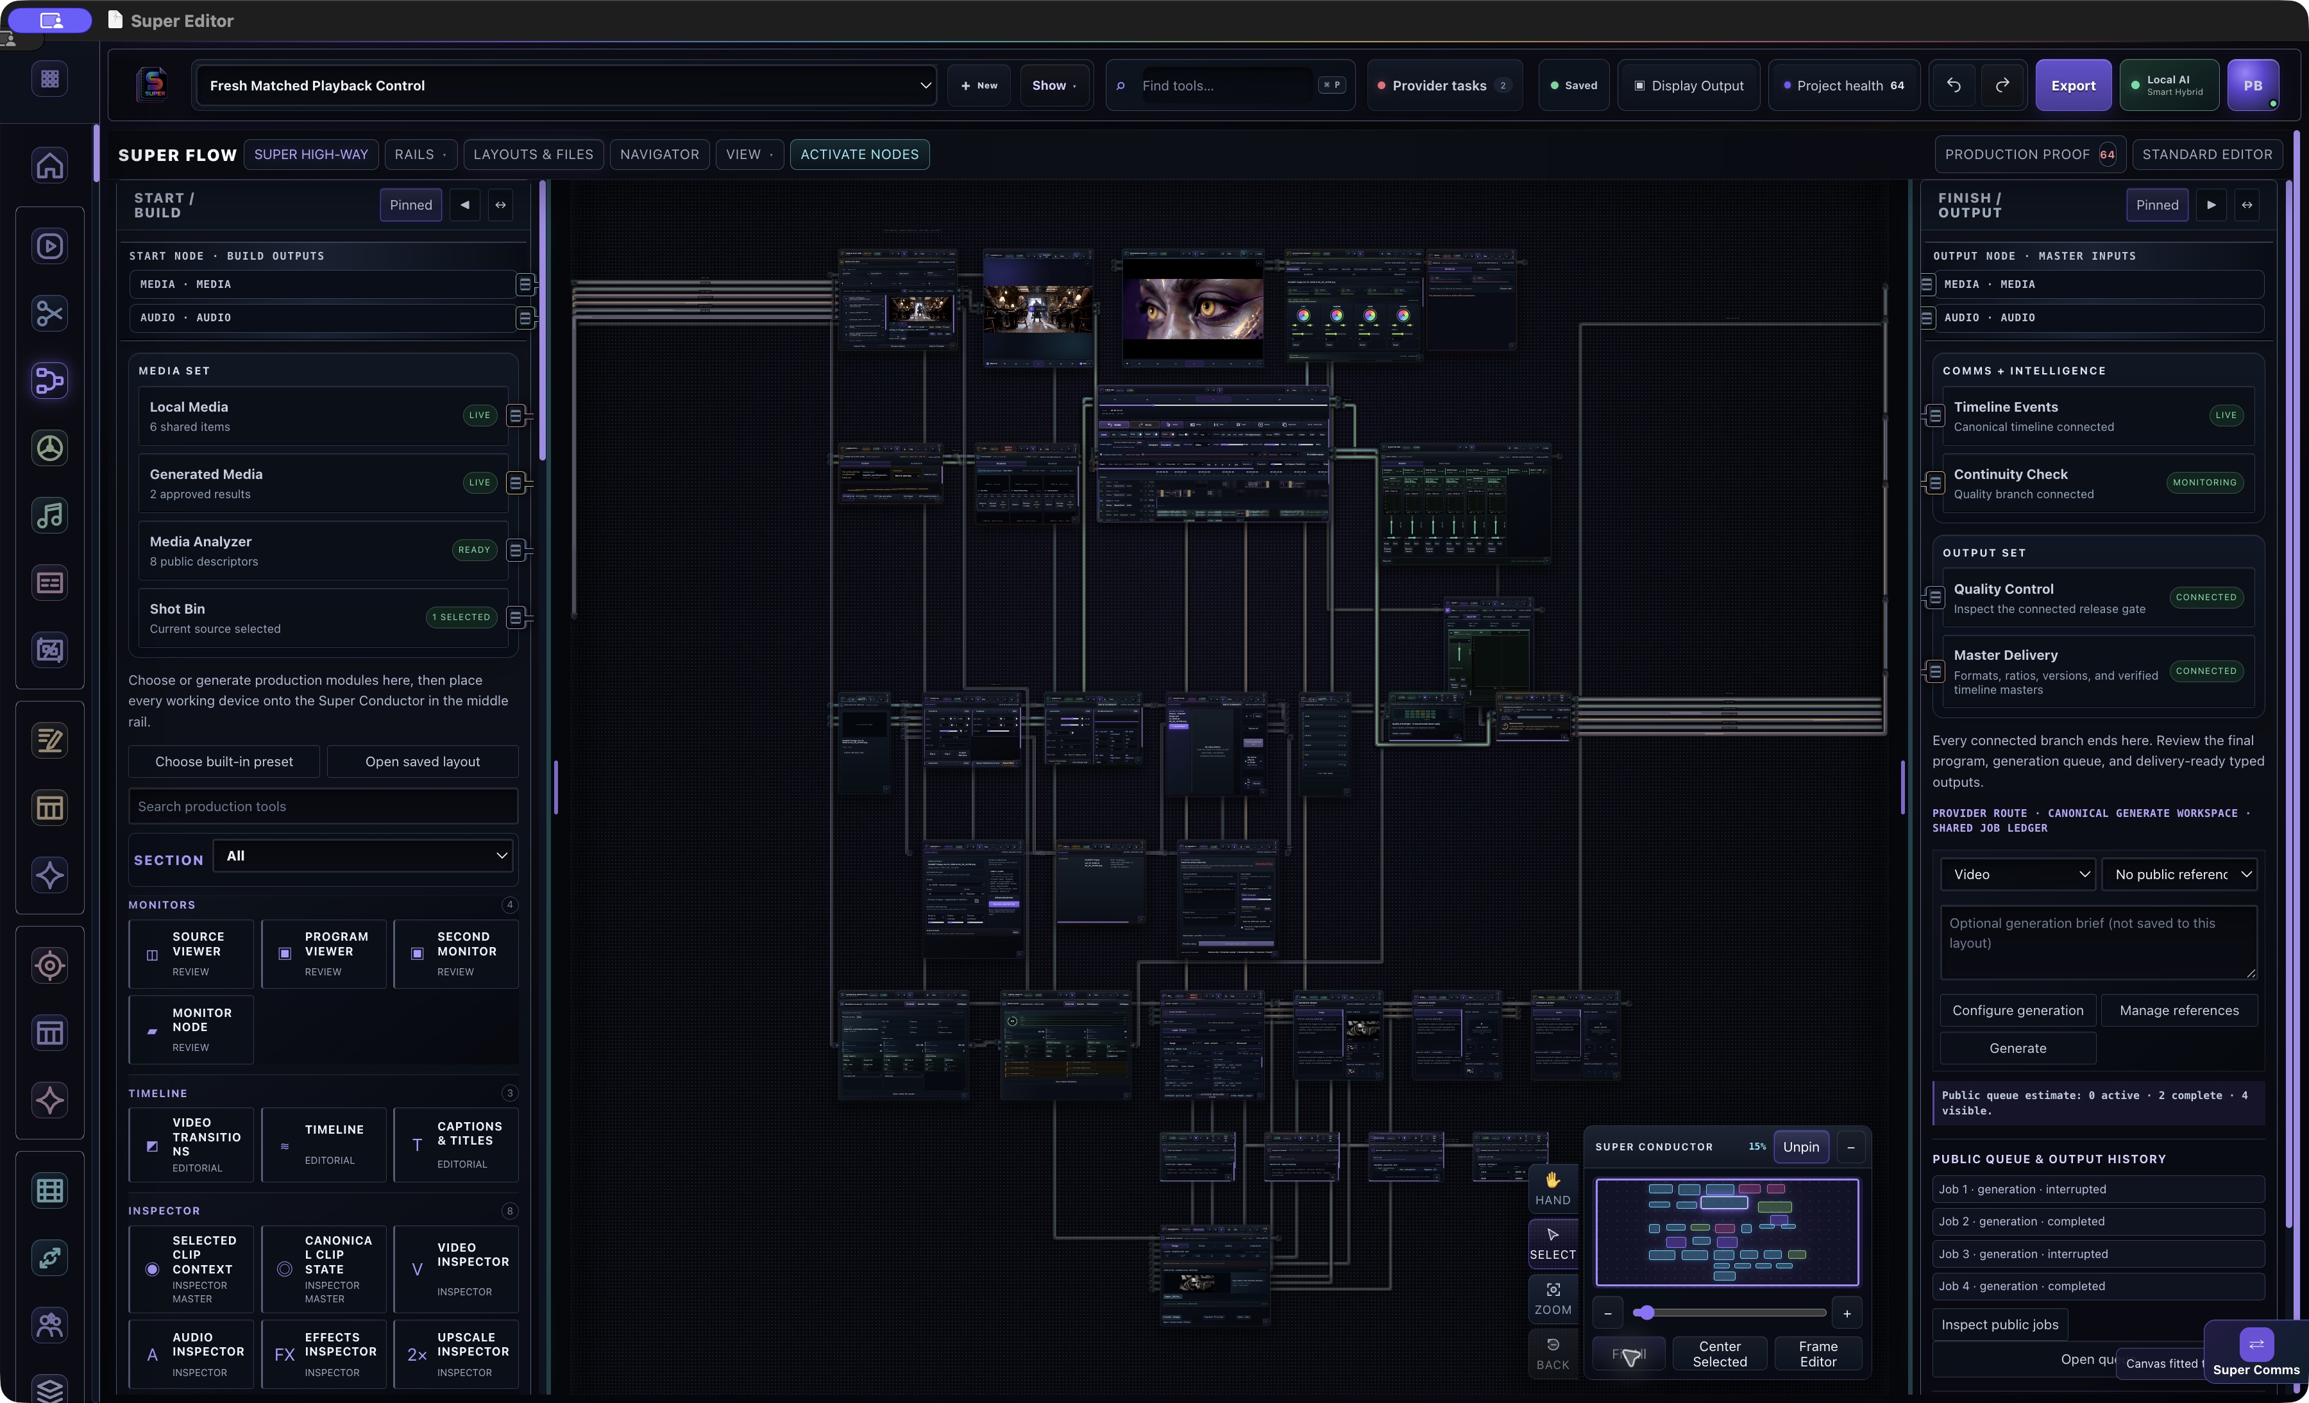Open Local AI Smart Hybrid selector
Viewport: 2309px width, 1403px height.
click(x=2169, y=85)
